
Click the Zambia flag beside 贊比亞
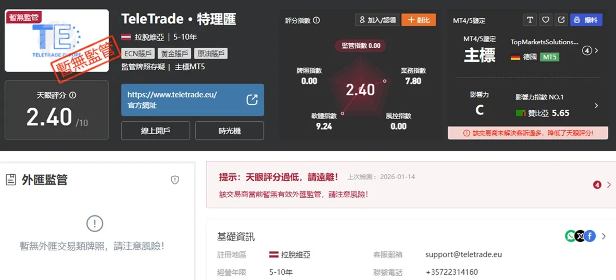[521, 113]
